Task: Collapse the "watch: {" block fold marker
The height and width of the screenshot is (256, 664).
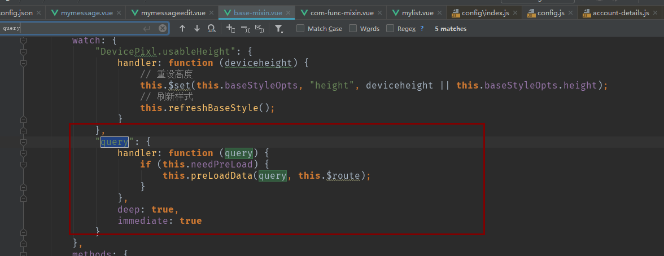Action: 23,41
